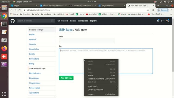Image resolution: width=174 pixels, height=98 pixels.
Task: Reload the current page
Action: coord(19,10)
